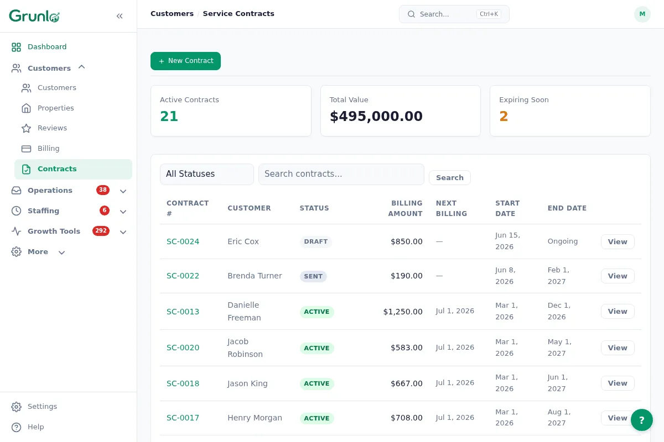Expand the Staffing section chevron

coord(123,212)
